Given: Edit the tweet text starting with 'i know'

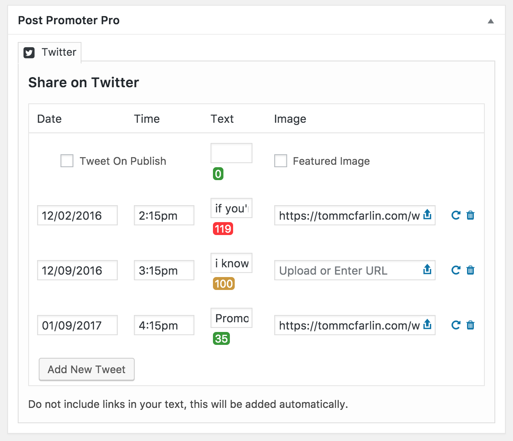Looking at the screenshot, I should pos(231,263).
